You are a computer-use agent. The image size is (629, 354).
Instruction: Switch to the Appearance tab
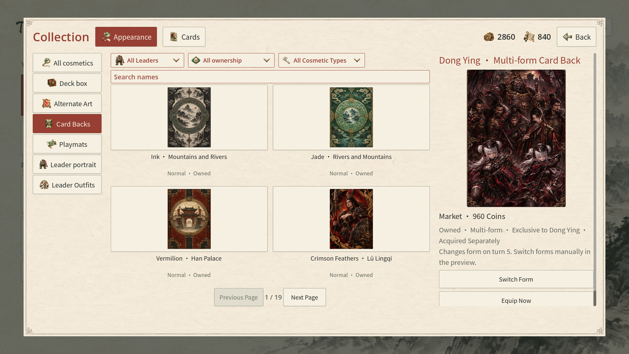[x=126, y=37]
